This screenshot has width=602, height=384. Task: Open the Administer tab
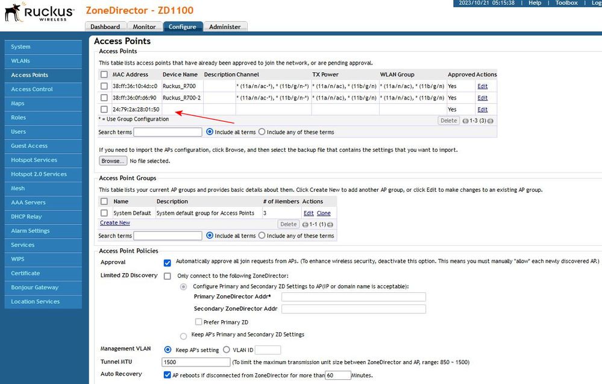pos(225,27)
